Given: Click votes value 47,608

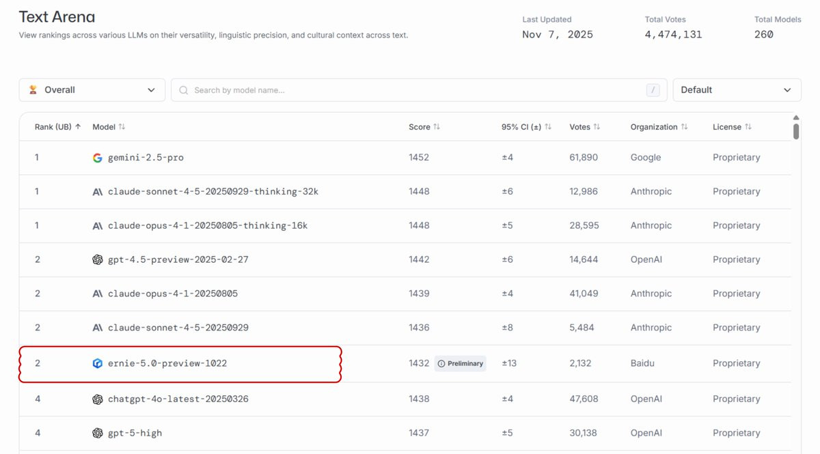Looking at the screenshot, I should pos(584,399).
